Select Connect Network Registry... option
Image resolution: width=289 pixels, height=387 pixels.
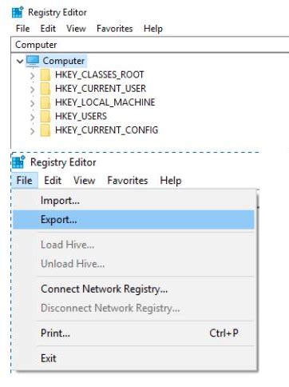pos(133,289)
